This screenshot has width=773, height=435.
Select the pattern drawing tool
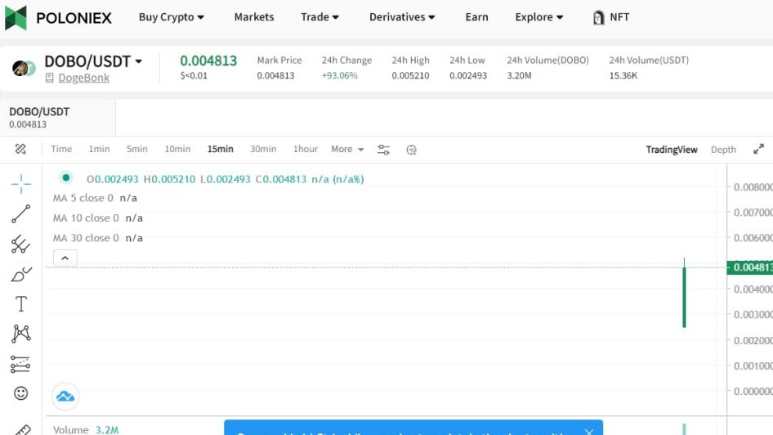click(21, 334)
